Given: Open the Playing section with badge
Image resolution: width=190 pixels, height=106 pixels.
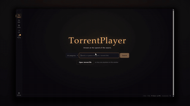Looking at the screenshot, I should [x=19, y=36].
